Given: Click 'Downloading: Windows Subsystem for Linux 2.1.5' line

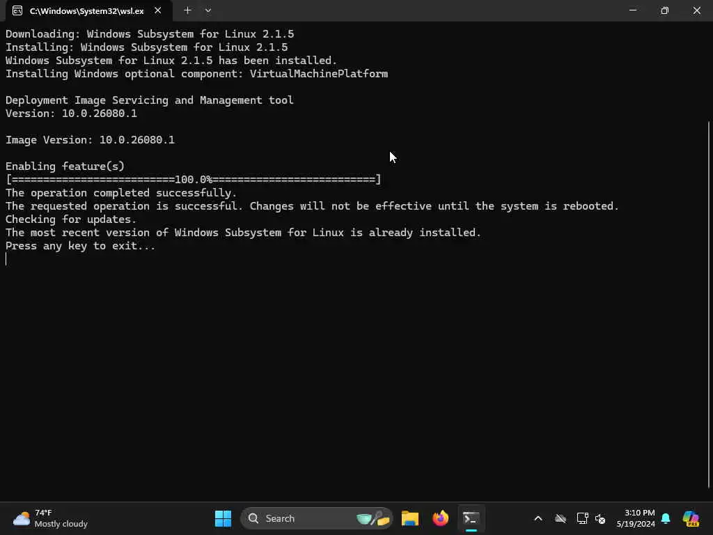Looking at the screenshot, I should pyautogui.click(x=150, y=34).
